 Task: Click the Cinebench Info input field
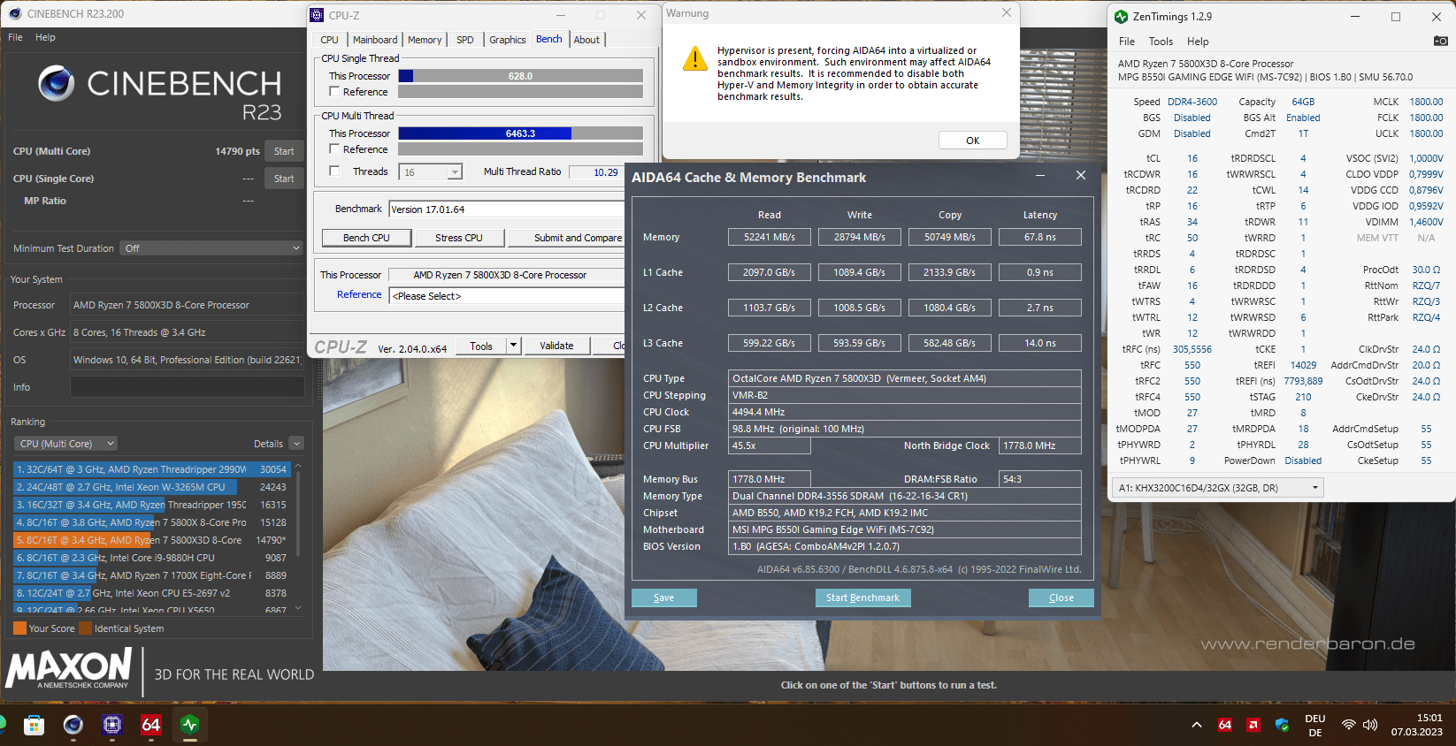pyautogui.click(x=188, y=387)
